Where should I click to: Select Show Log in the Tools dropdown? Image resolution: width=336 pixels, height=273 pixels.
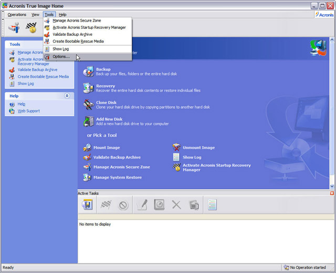88,49
